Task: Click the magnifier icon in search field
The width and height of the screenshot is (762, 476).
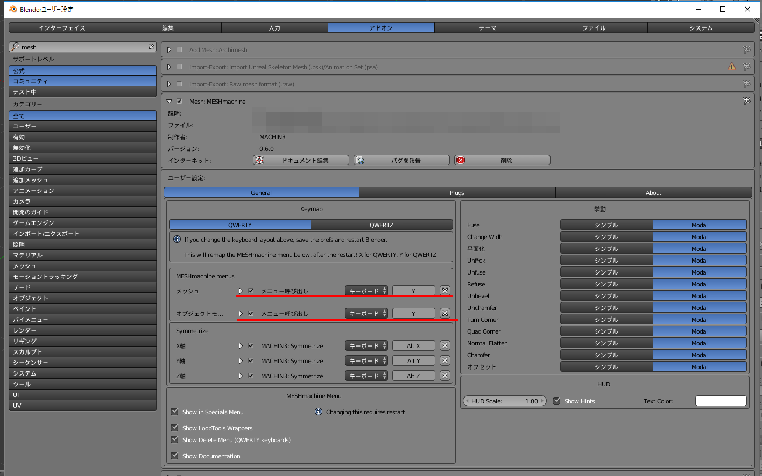Action: (15, 47)
